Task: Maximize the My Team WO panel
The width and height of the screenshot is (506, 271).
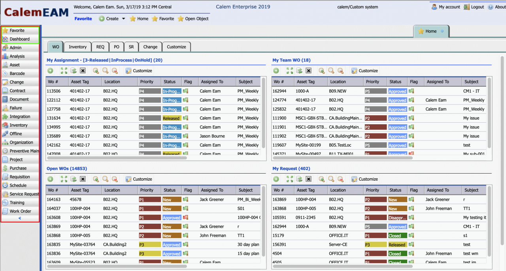Action: 289,71
